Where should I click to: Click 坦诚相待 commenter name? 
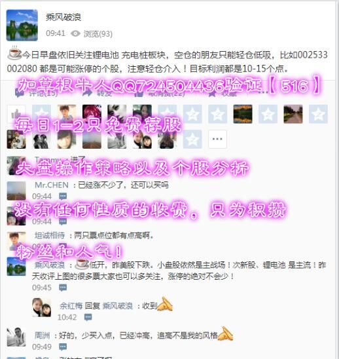tap(50, 235)
